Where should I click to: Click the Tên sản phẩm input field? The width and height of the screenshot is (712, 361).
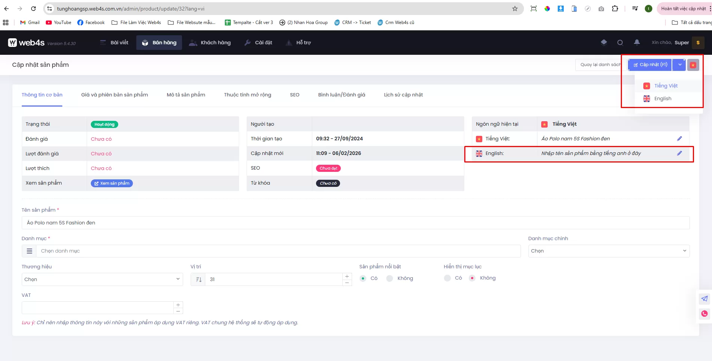355,223
